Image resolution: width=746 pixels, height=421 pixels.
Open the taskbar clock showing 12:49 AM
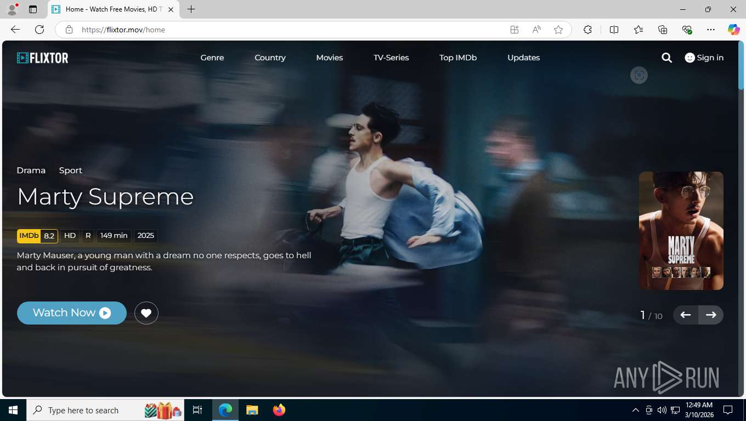tap(699, 410)
